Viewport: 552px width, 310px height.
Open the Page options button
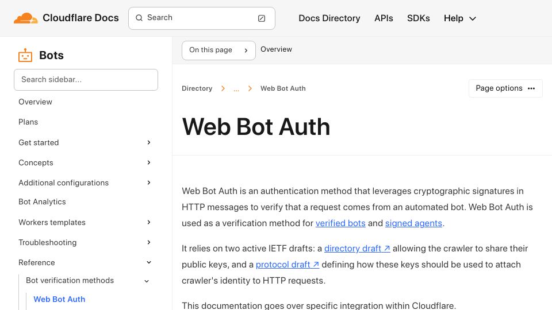505,88
